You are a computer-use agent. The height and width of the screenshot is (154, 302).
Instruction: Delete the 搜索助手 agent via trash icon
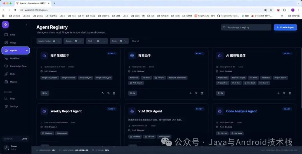point(202,93)
